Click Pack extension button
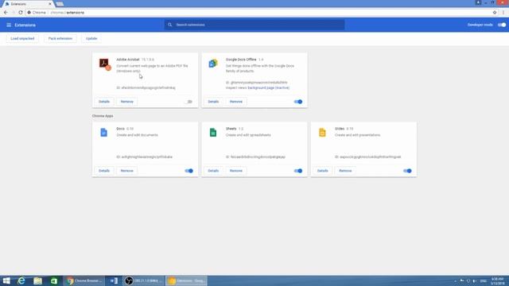 60,39
